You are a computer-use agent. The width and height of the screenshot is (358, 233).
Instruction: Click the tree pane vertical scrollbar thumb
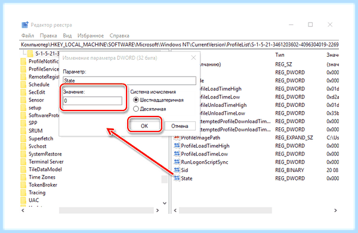pyautogui.click(x=165, y=179)
